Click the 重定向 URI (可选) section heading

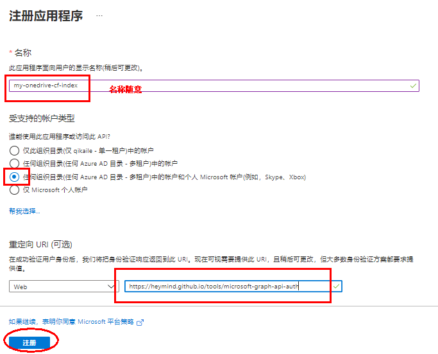tap(40, 245)
